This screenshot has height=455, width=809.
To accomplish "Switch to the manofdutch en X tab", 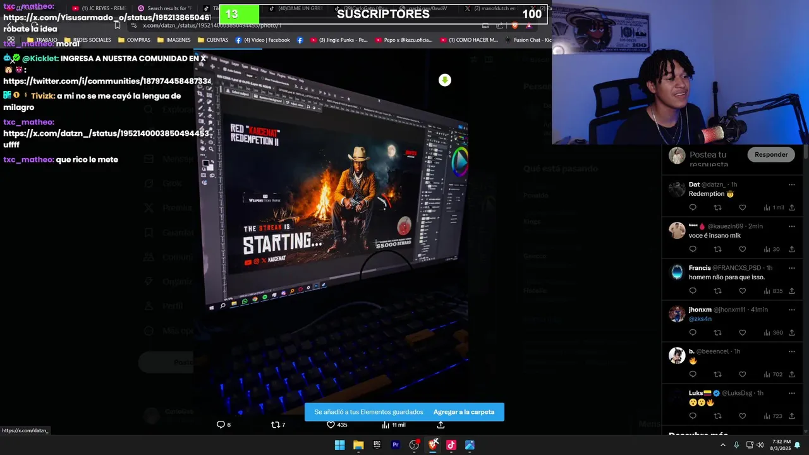I will coord(490,8).
